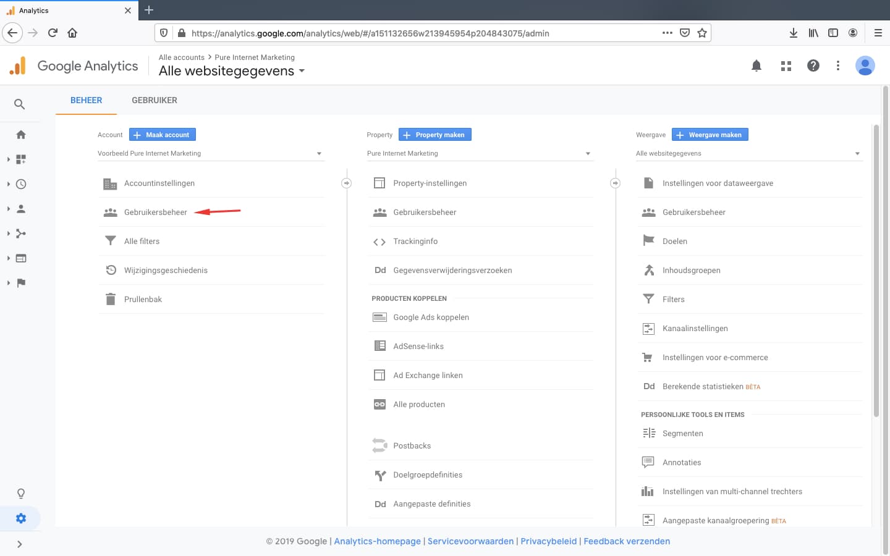Go to Home via the sidebar house icon
890x556 pixels.
(21, 135)
